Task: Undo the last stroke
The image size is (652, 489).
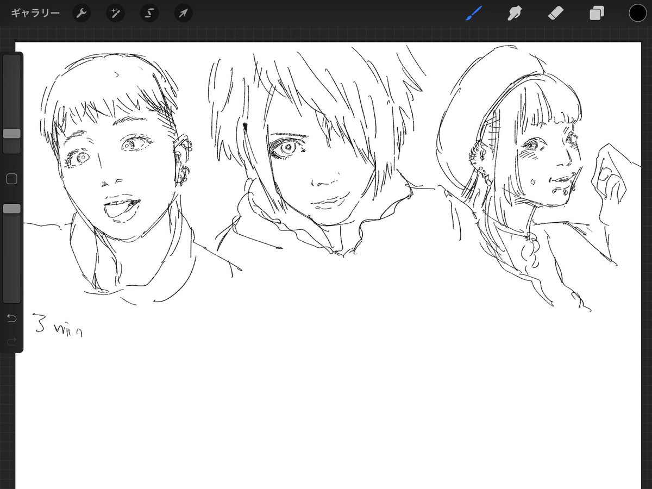Action: pyautogui.click(x=12, y=318)
